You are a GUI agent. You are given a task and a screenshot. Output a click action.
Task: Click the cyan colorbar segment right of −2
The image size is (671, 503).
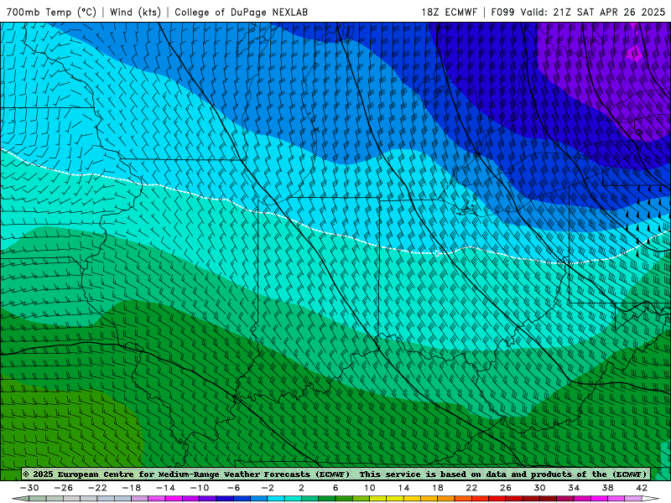coord(276,498)
